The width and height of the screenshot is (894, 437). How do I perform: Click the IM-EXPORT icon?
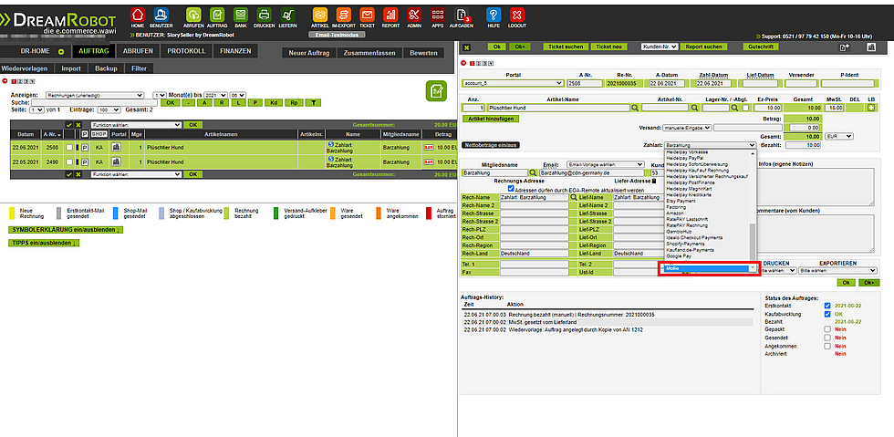click(x=344, y=15)
